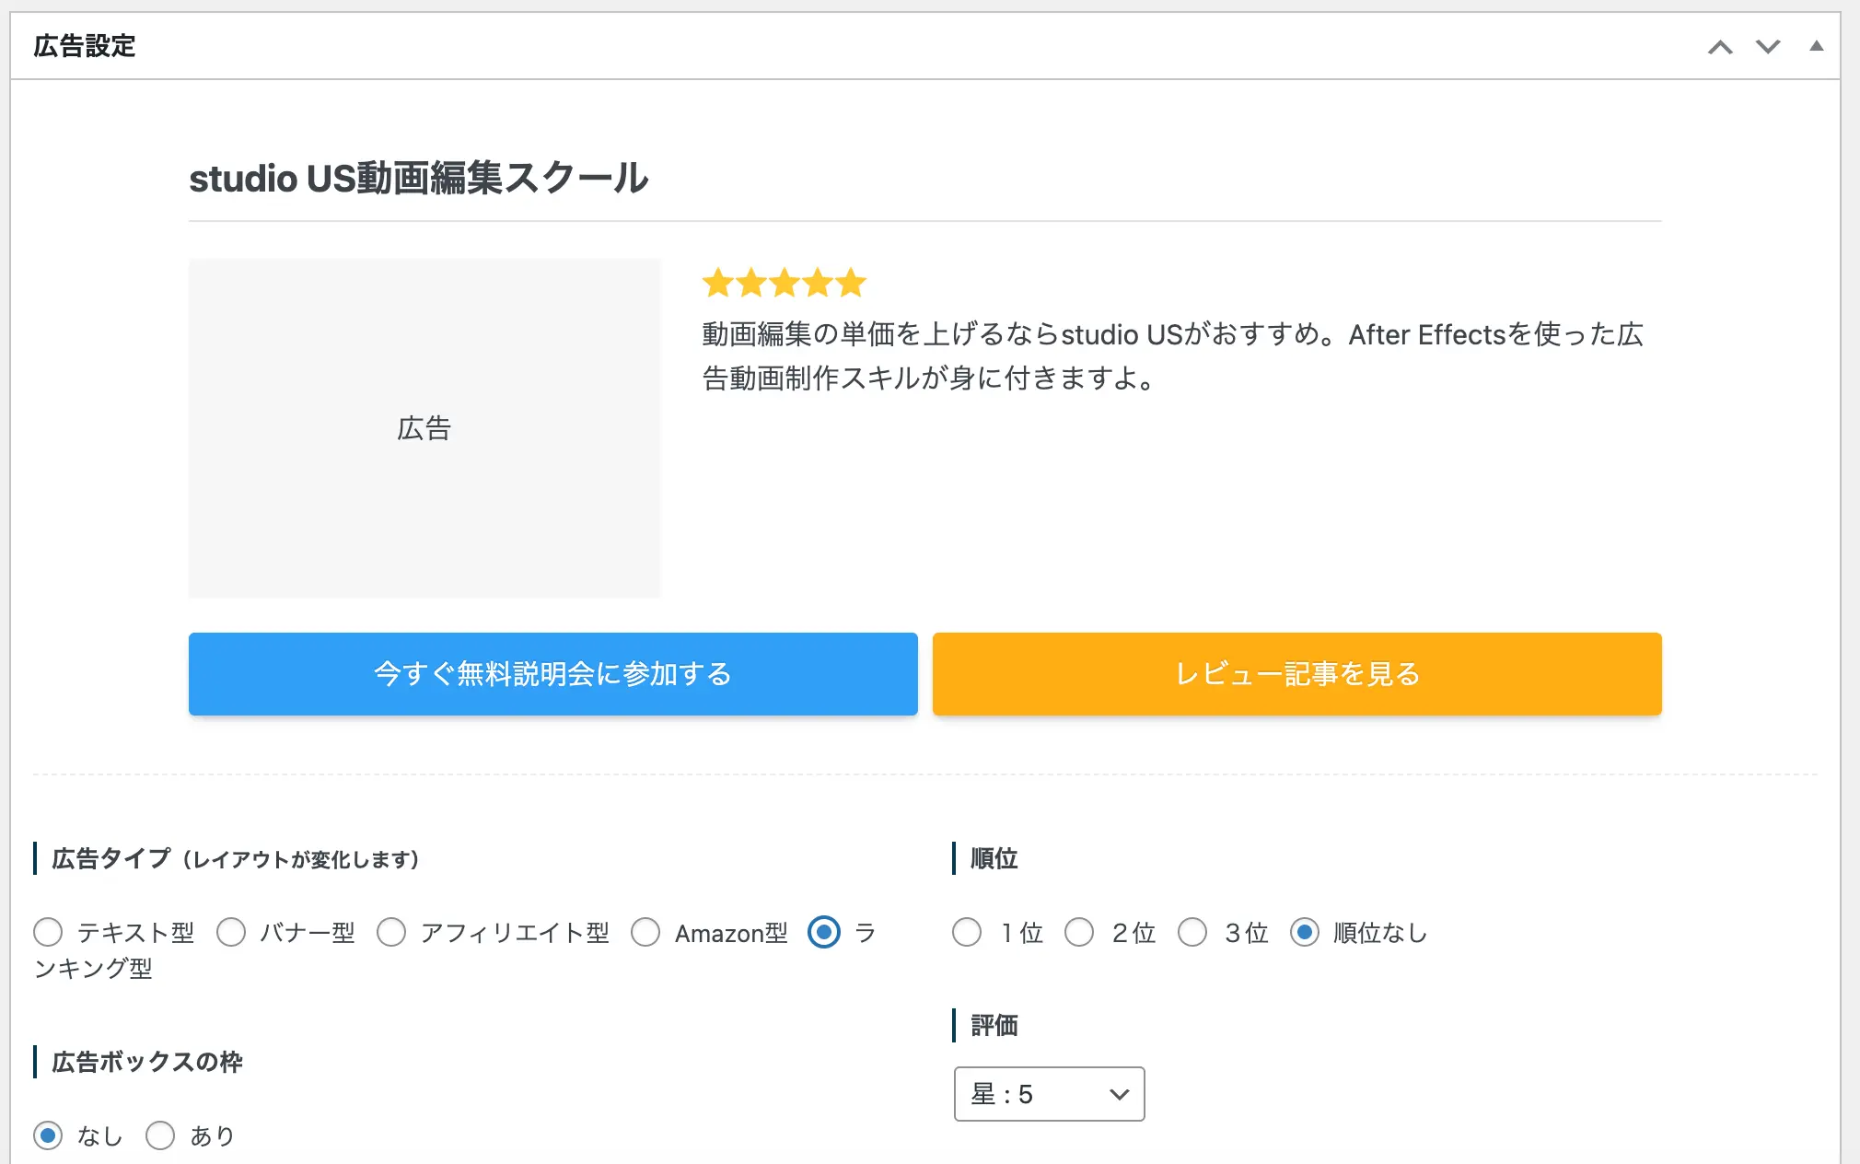Click the fourth rating star
This screenshot has height=1164, width=1860.
tap(816, 283)
